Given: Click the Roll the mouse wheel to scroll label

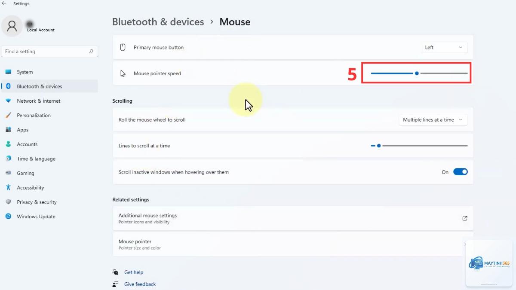Looking at the screenshot, I should coord(152,120).
